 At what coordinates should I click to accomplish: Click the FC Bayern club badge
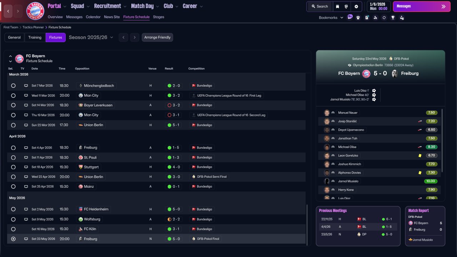pyautogui.click(x=35, y=11)
